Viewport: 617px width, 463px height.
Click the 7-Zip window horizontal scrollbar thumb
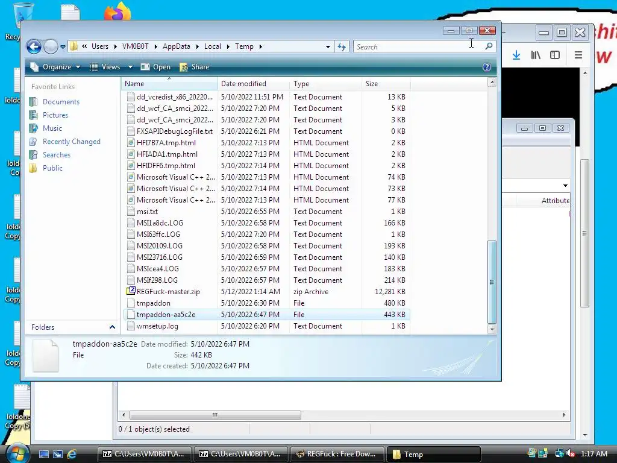(x=215, y=415)
